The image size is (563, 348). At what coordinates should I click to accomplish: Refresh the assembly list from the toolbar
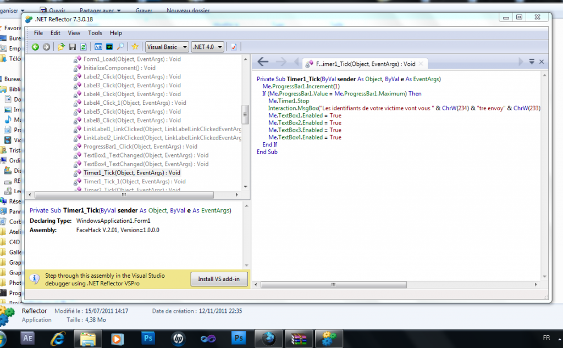pos(84,47)
